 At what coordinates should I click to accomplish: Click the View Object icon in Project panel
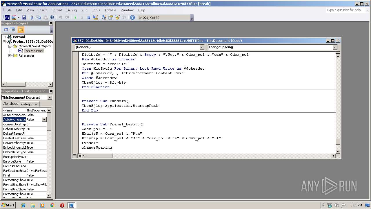12,30
